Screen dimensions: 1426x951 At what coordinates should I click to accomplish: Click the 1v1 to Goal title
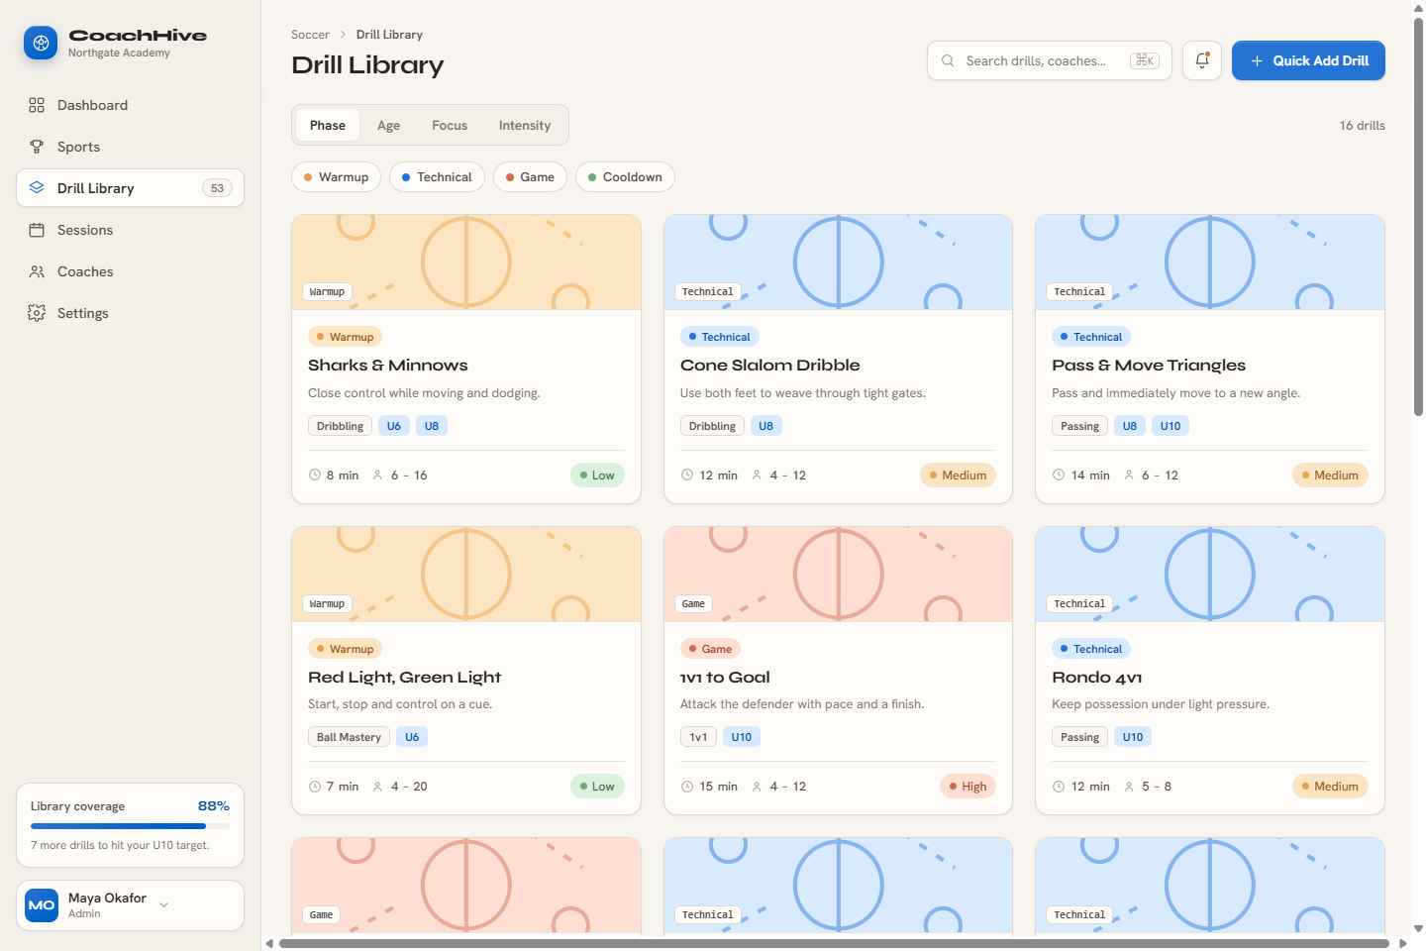tap(725, 678)
